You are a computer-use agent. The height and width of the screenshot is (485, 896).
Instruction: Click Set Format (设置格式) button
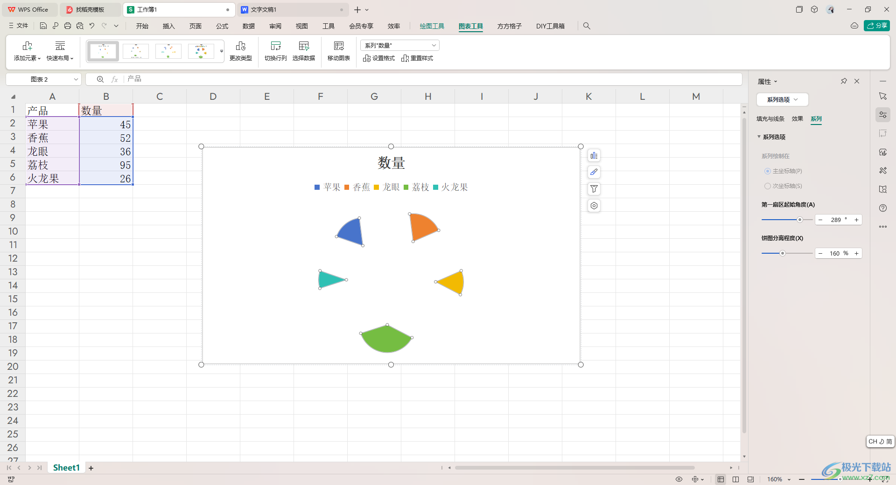point(379,58)
